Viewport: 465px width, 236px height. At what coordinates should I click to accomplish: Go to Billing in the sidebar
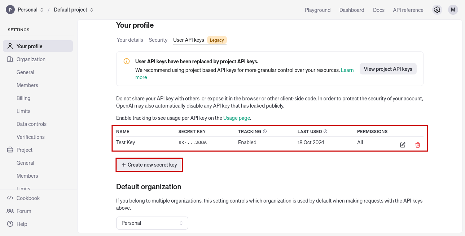pos(23,98)
